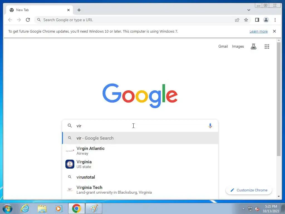Image resolution: width=285 pixels, height=214 pixels.
Task: Open Windows Explorer from the taskbar
Action: tap(42, 208)
